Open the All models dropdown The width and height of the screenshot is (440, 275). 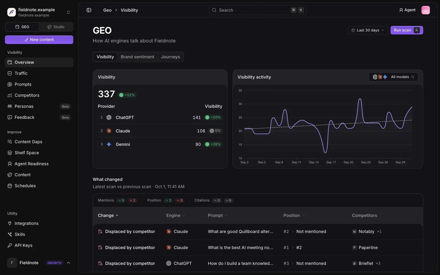click(x=393, y=77)
